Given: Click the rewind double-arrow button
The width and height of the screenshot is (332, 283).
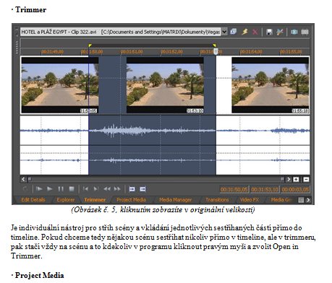Looking at the screenshot, I should pos(107,189).
